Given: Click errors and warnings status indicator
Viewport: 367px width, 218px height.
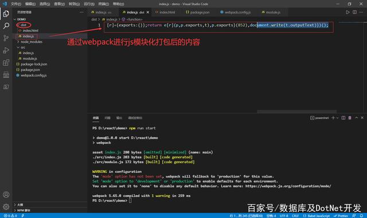Looking at the screenshot, I should point(10,216).
